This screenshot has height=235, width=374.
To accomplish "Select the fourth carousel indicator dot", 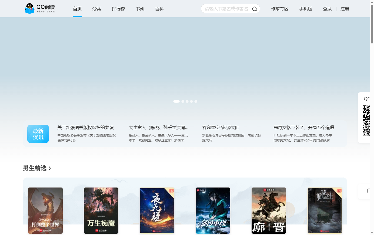I will [192, 101].
